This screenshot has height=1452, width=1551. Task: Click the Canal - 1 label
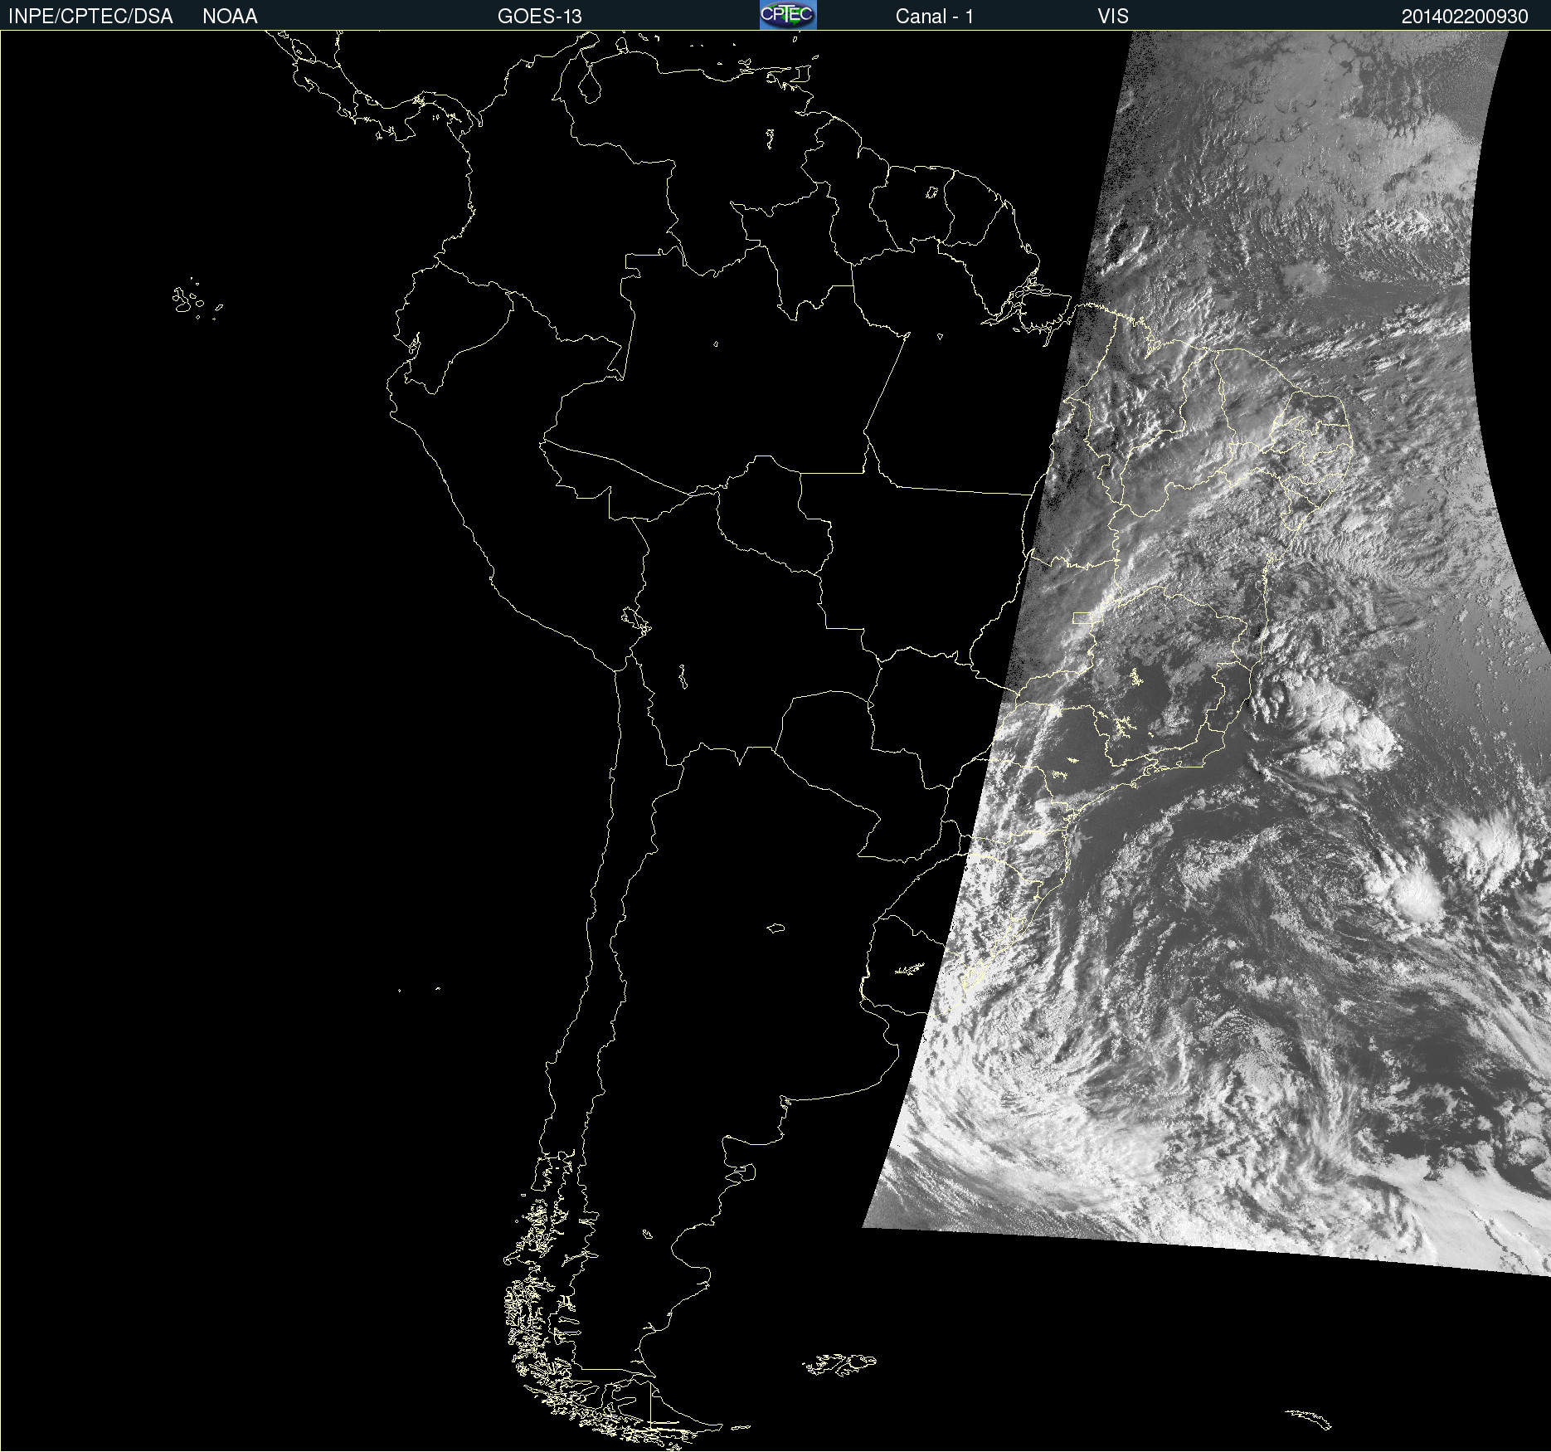(935, 17)
